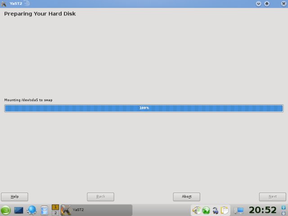The image size is (288, 216).
Task: Click lower small panel icon right of clock
Action: click(x=283, y=213)
